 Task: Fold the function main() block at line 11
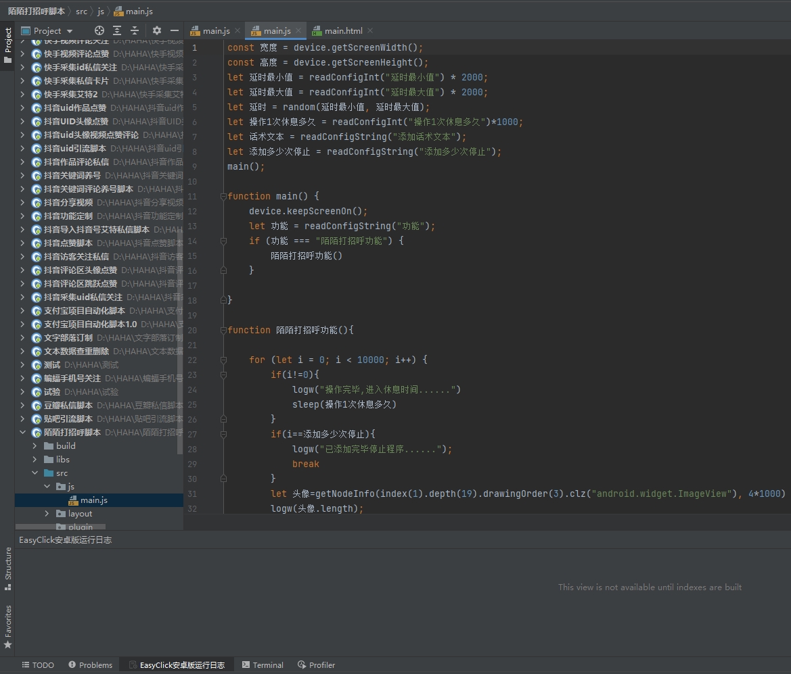point(223,196)
